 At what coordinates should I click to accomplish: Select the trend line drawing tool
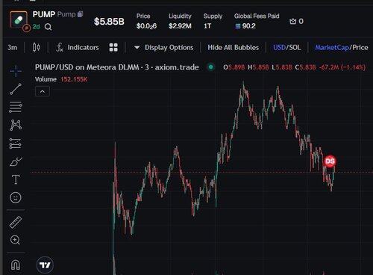pyautogui.click(x=16, y=89)
